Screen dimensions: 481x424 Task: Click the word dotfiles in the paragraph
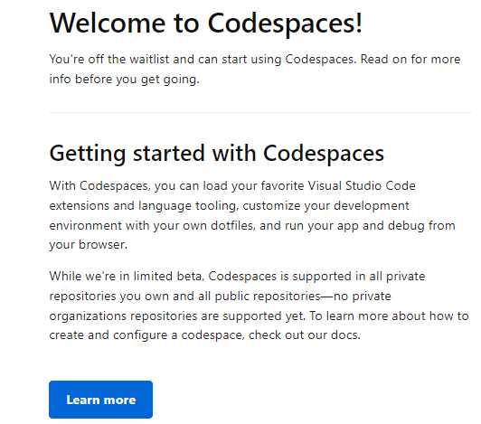click(x=232, y=225)
